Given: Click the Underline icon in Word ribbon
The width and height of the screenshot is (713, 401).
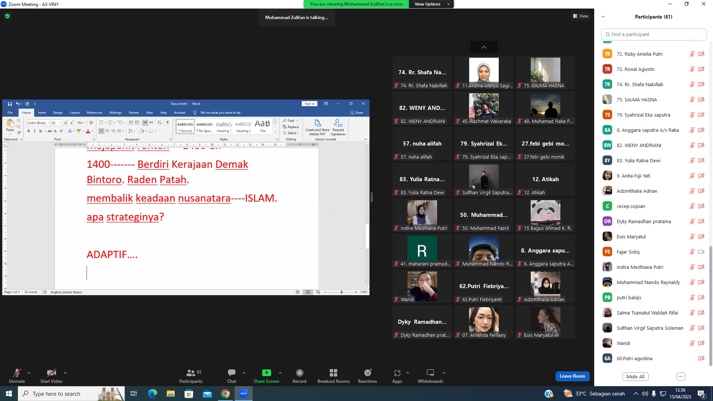Looking at the screenshot, I should click(40, 131).
